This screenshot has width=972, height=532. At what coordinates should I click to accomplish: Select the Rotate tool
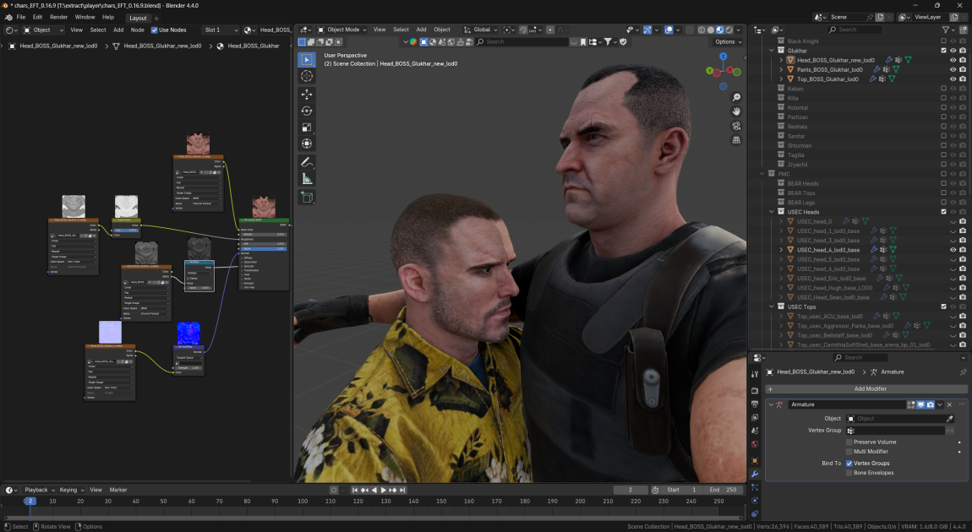(x=306, y=111)
